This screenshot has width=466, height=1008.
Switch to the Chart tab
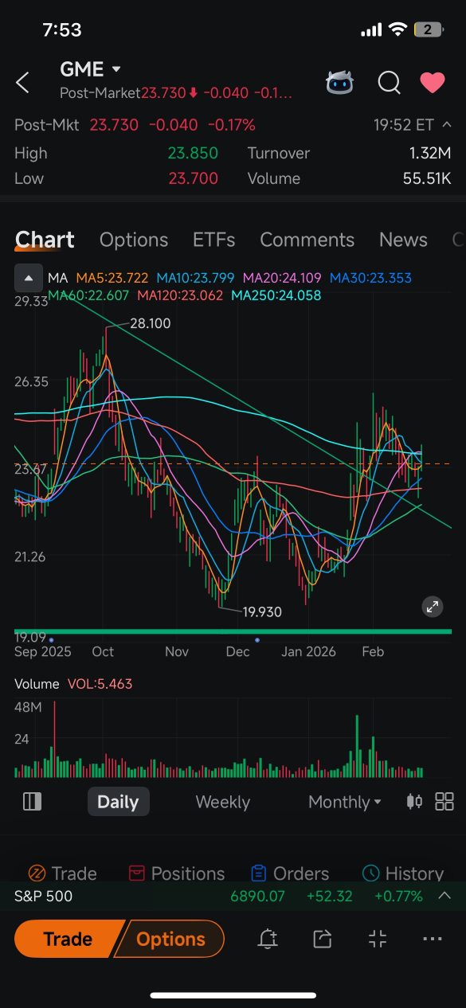click(x=45, y=240)
